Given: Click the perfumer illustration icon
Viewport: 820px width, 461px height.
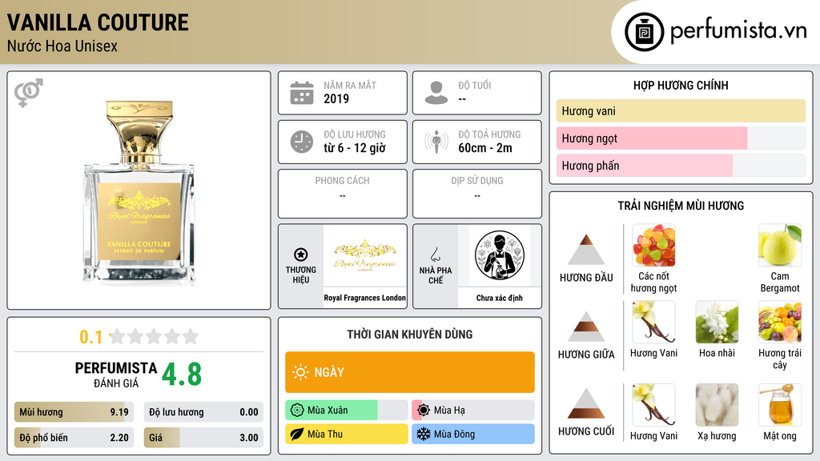Looking at the screenshot, I should point(500,255).
